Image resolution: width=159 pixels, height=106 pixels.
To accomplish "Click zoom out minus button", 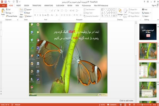I will pos(137,105).
